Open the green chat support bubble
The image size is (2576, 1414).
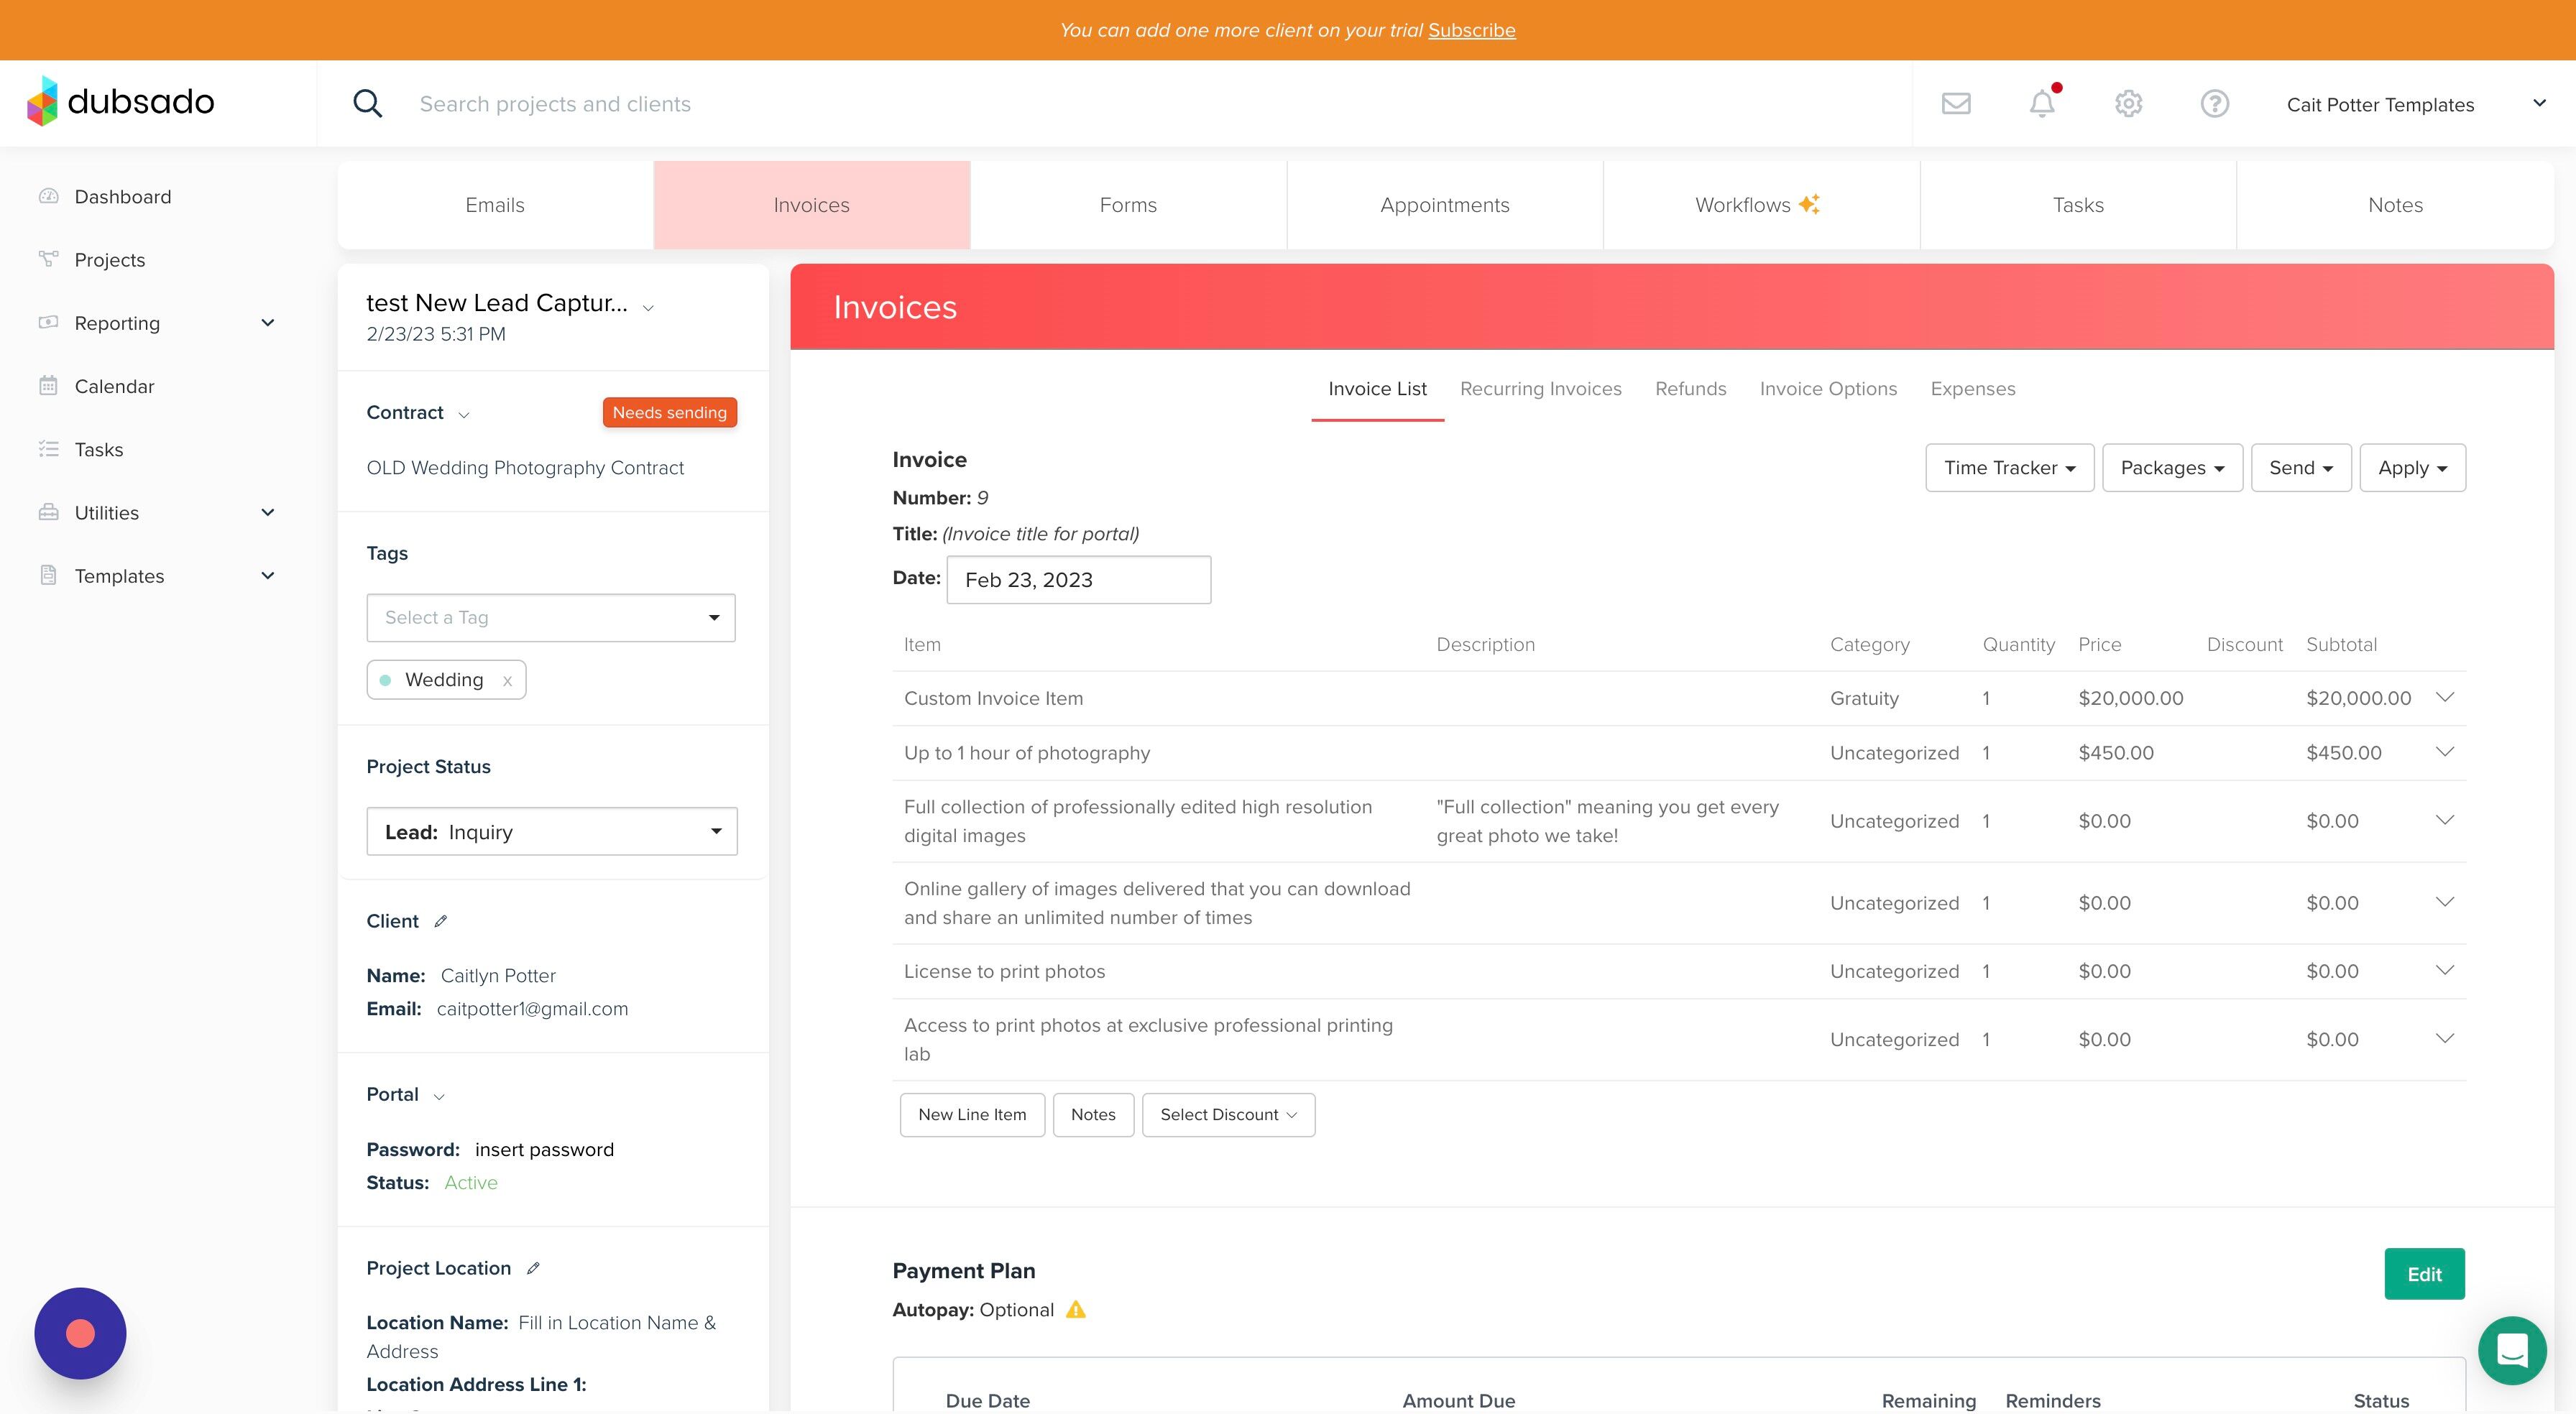tap(2511, 1350)
